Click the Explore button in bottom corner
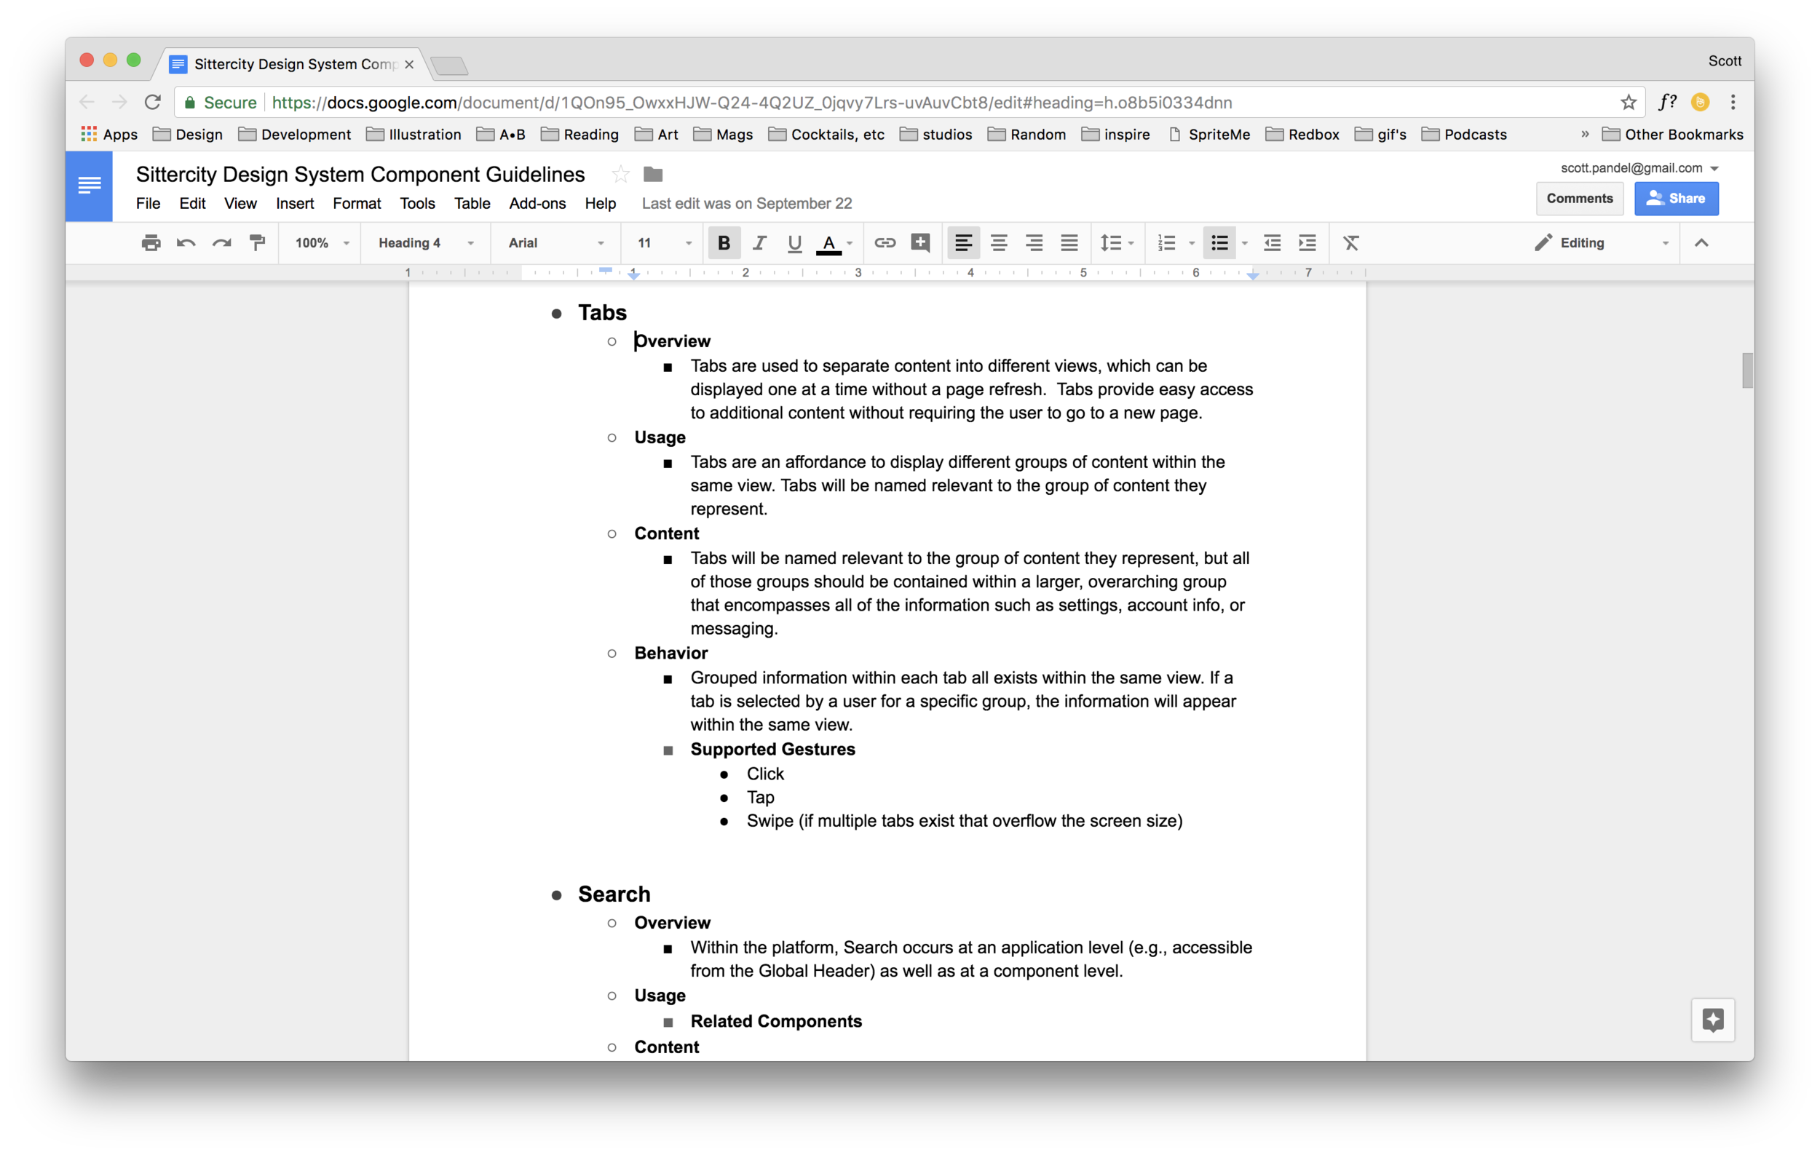 click(1712, 1020)
